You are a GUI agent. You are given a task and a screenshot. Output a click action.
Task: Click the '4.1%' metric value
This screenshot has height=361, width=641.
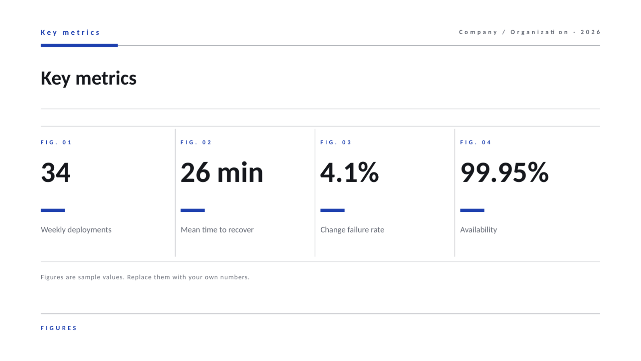point(349,172)
